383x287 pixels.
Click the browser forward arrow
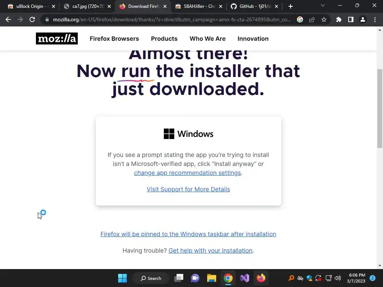pos(20,19)
